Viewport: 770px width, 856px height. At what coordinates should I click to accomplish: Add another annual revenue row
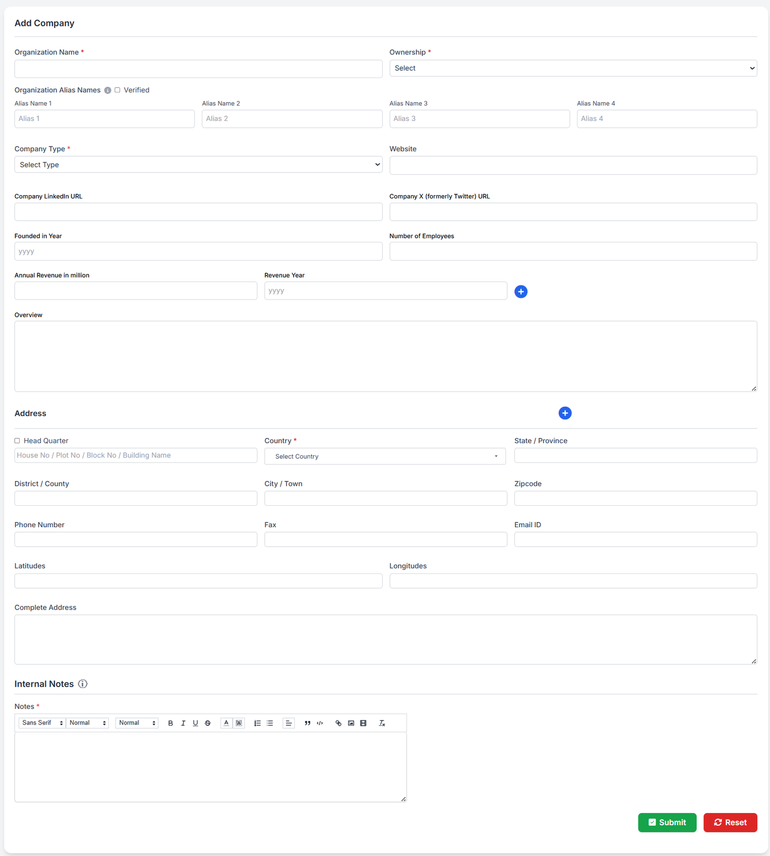(x=521, y=291)
